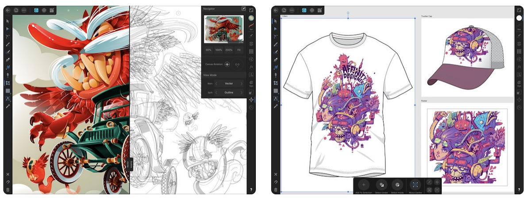Image resolution: width=531 pixels, height=200 pixels.
Task: Click the next arrow beside Split Outline view mode
Action: click(242, 92)
